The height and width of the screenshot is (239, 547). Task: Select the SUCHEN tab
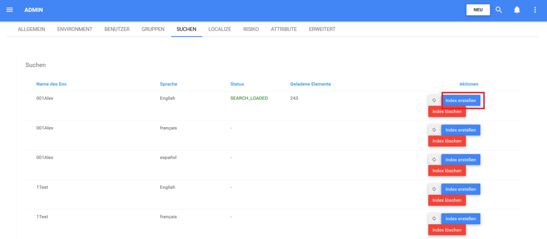(x=187, y=29)
